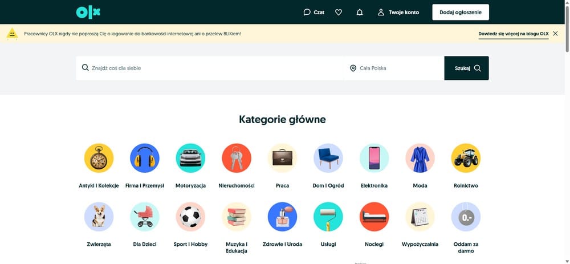This screenshot has width=570, height=264.
Task: Click the magnifier icon in search field
Action: pos(85,68)
